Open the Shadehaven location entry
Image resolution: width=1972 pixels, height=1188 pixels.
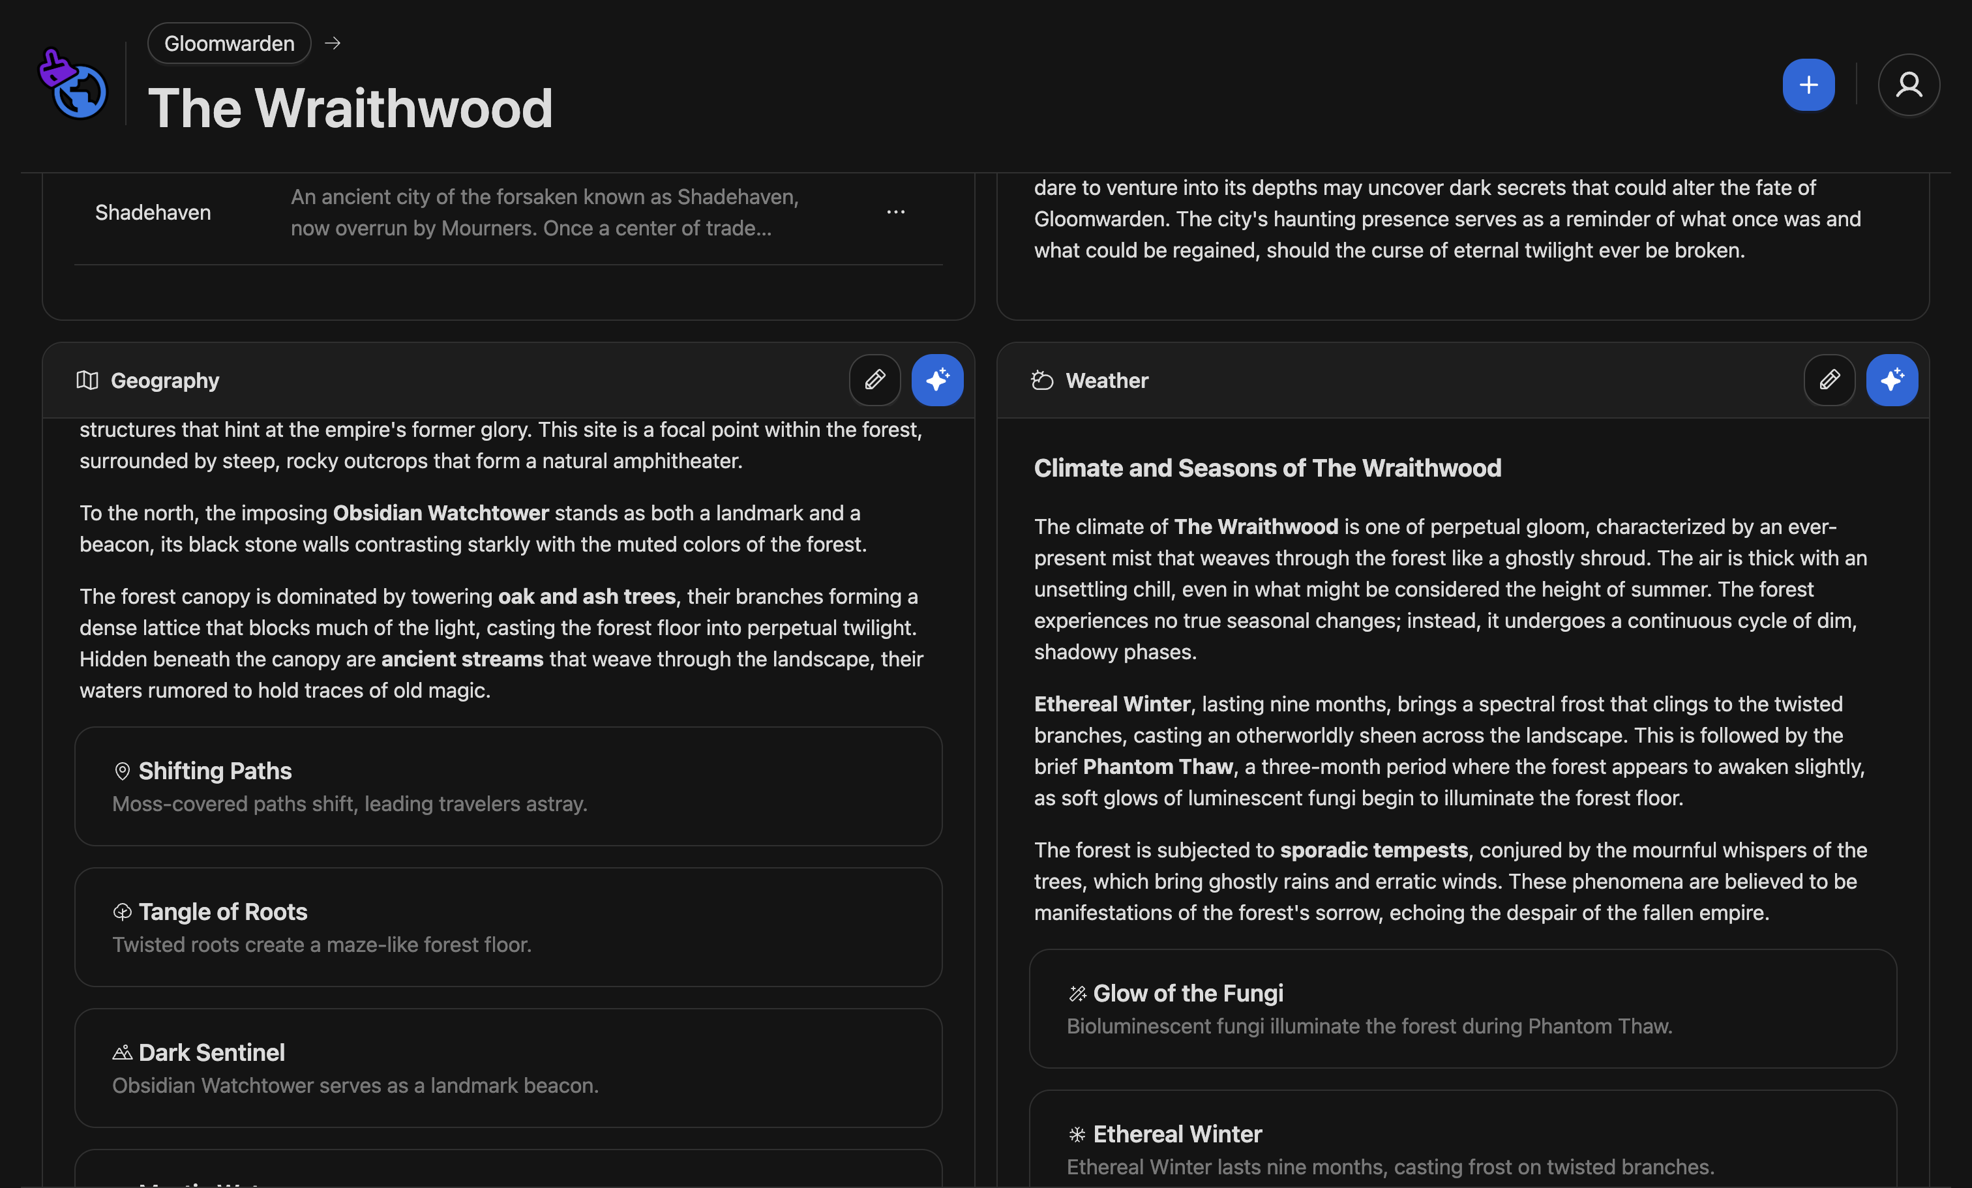153,213
